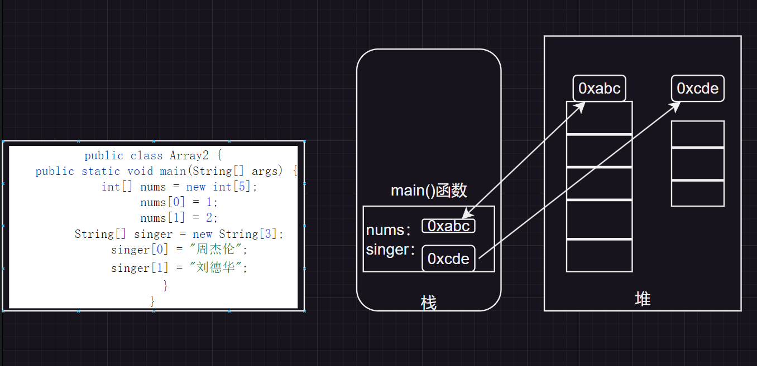
Task: Click the "int[] nums = new int[5];" line
Action: 180,187
